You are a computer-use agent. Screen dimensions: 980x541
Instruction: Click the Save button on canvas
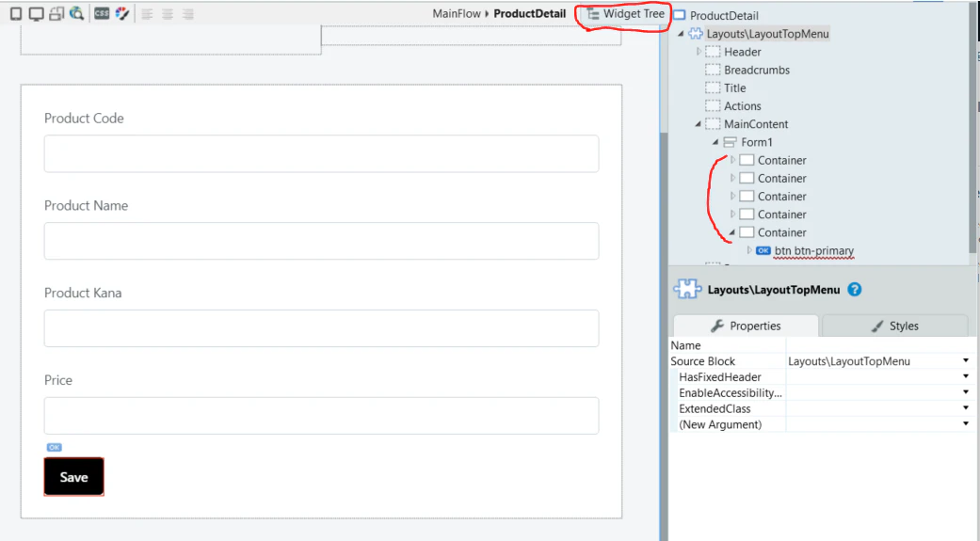(x=73, y=477)
